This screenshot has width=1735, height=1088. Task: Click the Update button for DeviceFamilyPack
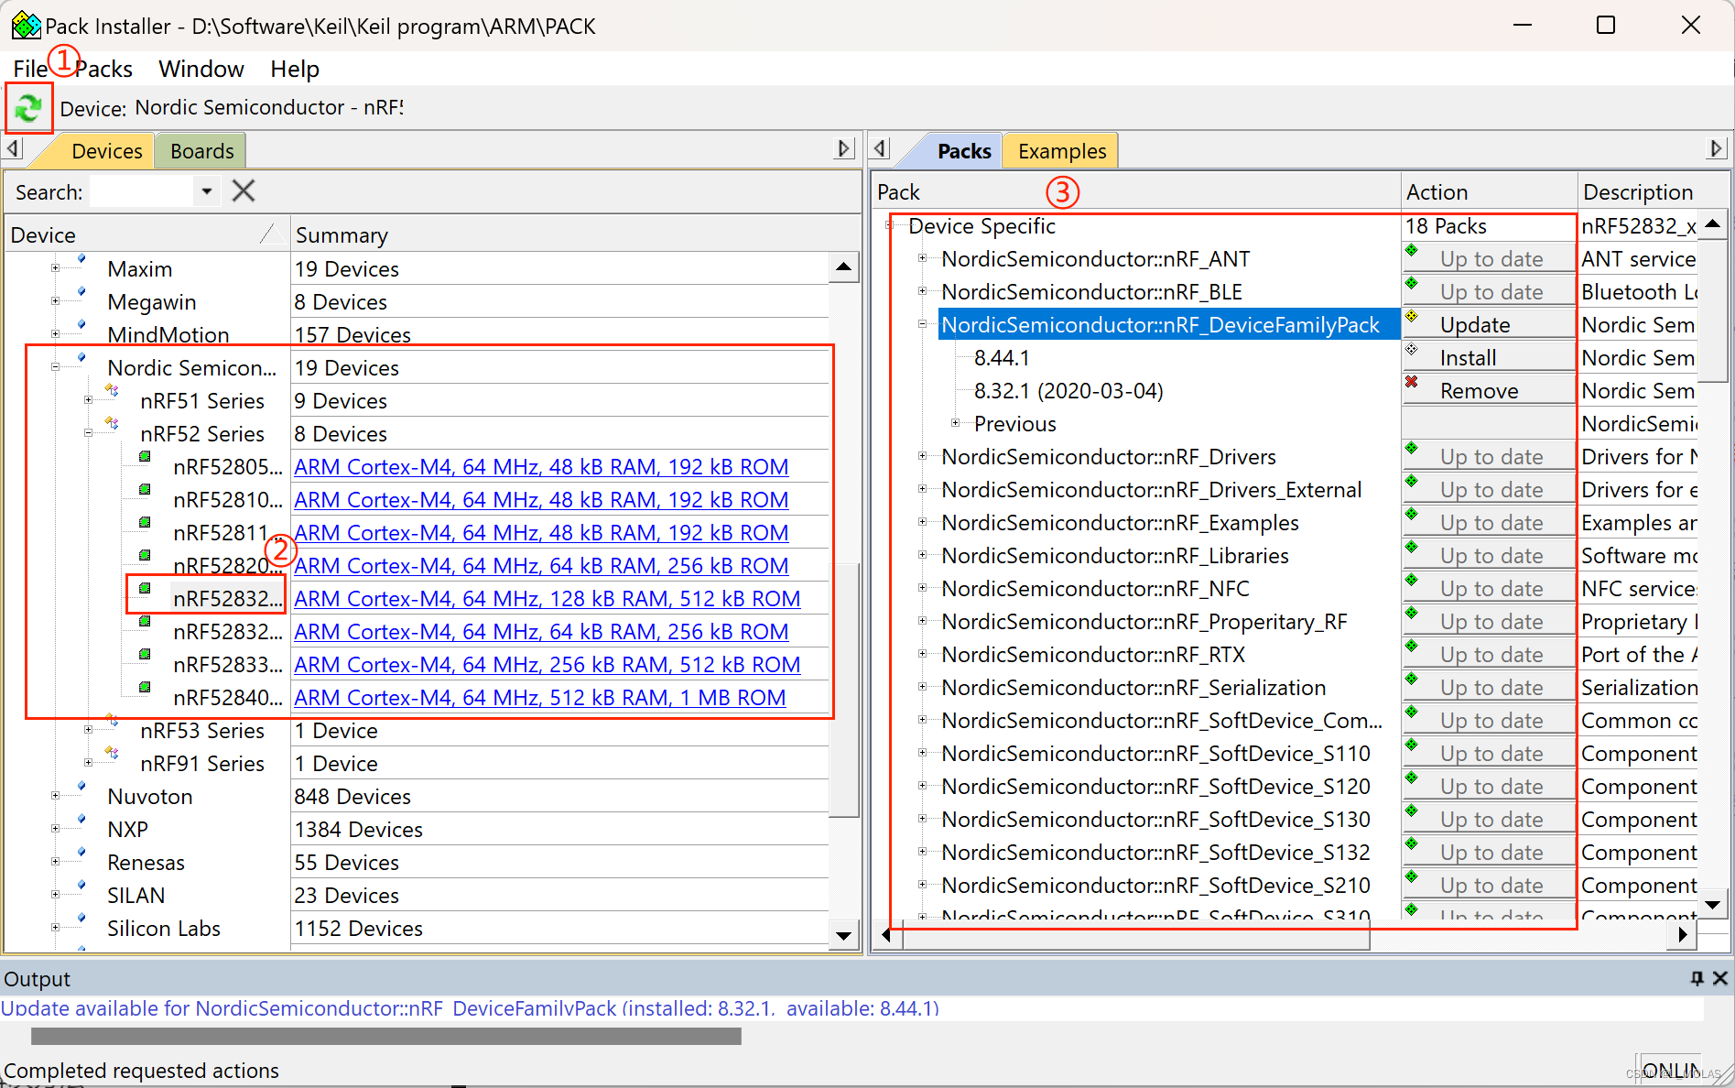point(1488,324)
